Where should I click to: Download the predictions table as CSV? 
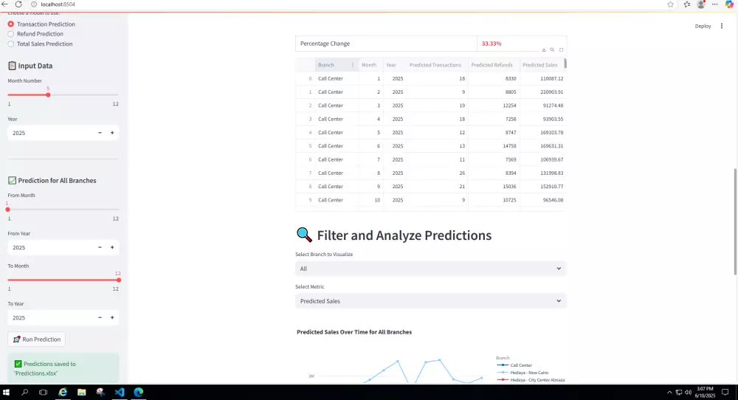click(x=544, y=50)
